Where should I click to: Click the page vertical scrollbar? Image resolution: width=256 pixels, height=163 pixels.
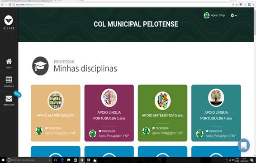point(255,82)
